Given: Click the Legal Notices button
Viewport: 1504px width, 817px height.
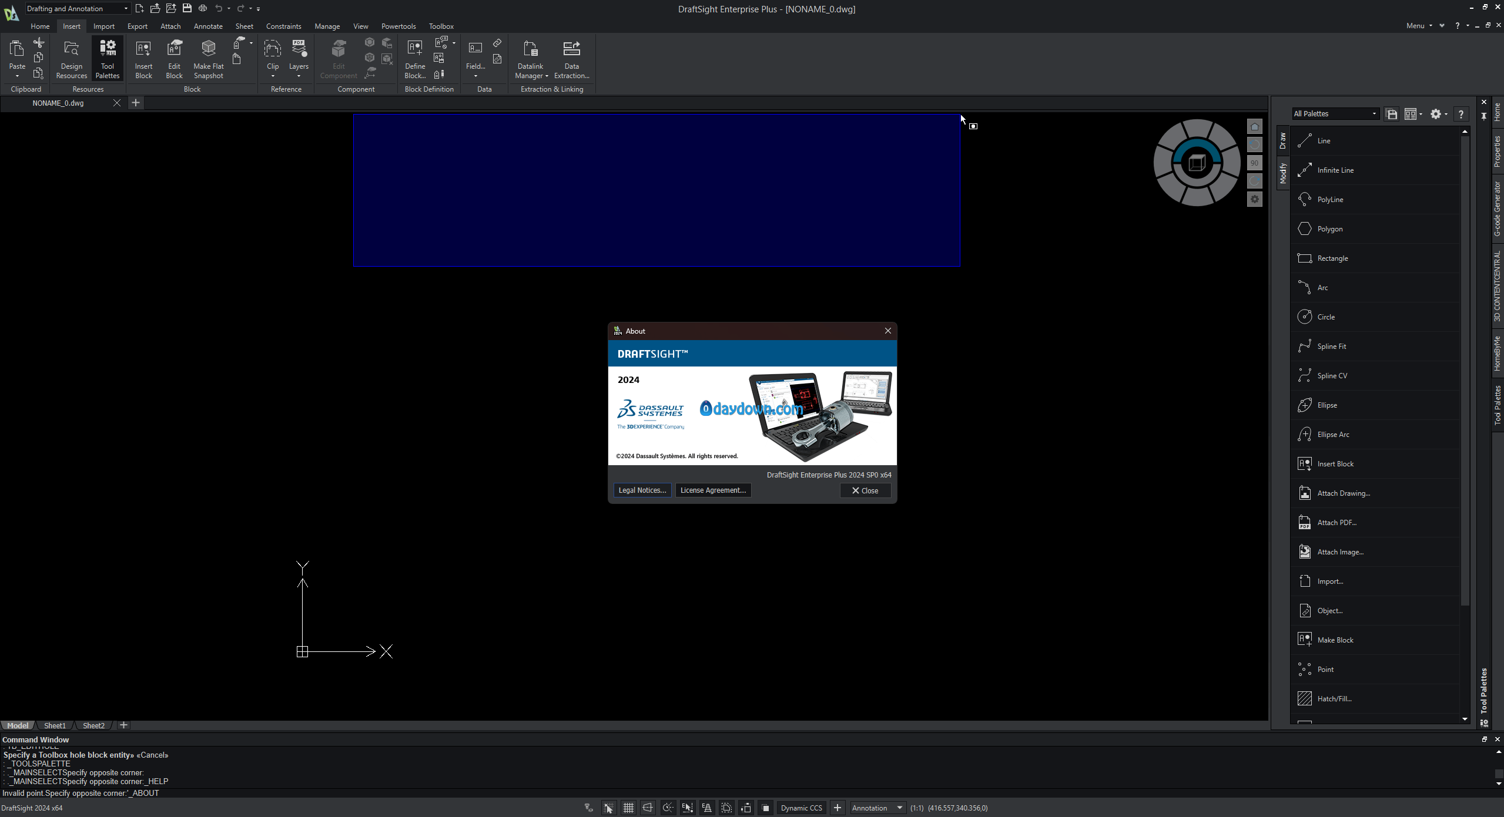Looking at the screenshot, I should [642, 490].
